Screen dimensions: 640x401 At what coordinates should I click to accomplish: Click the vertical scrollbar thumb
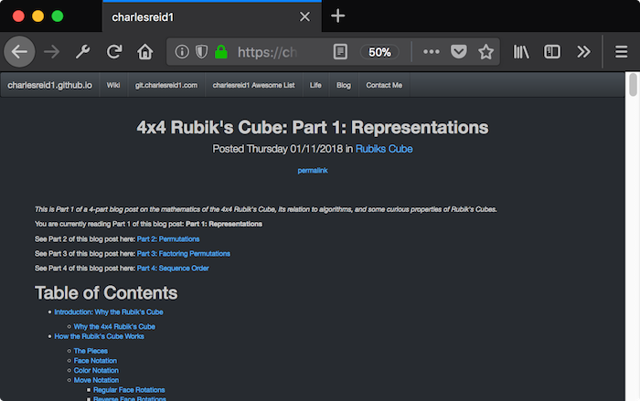[633, 85]
